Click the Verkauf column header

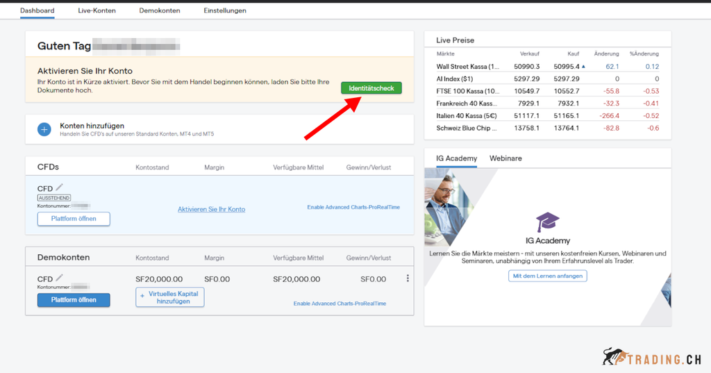tap(530, 53)
